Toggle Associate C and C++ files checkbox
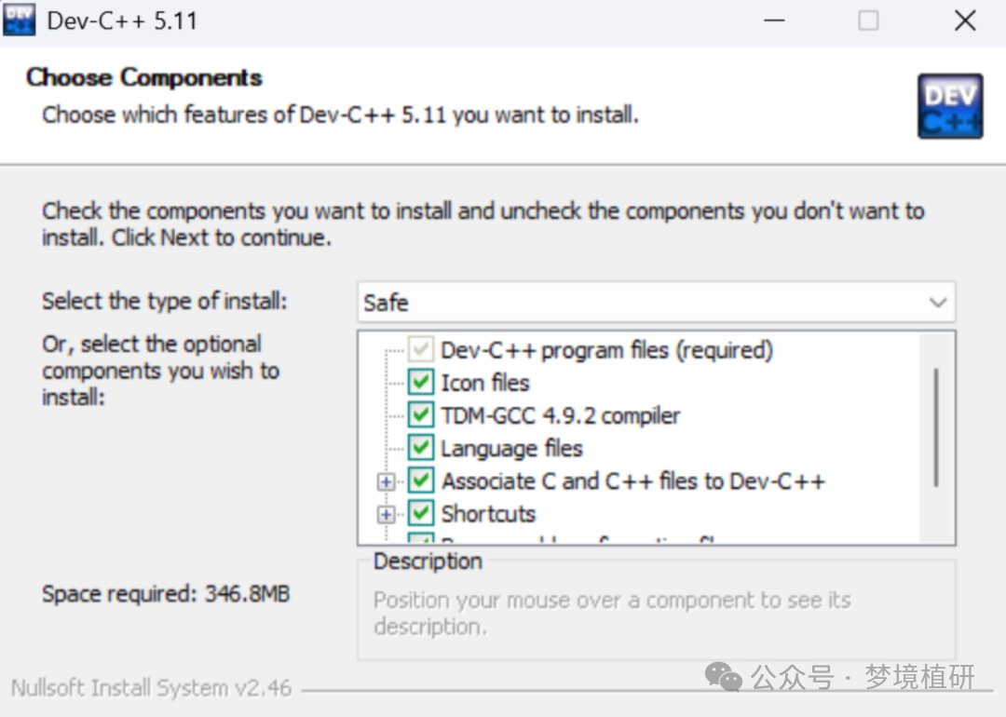Screen dimensions: 1006x717 421,480
